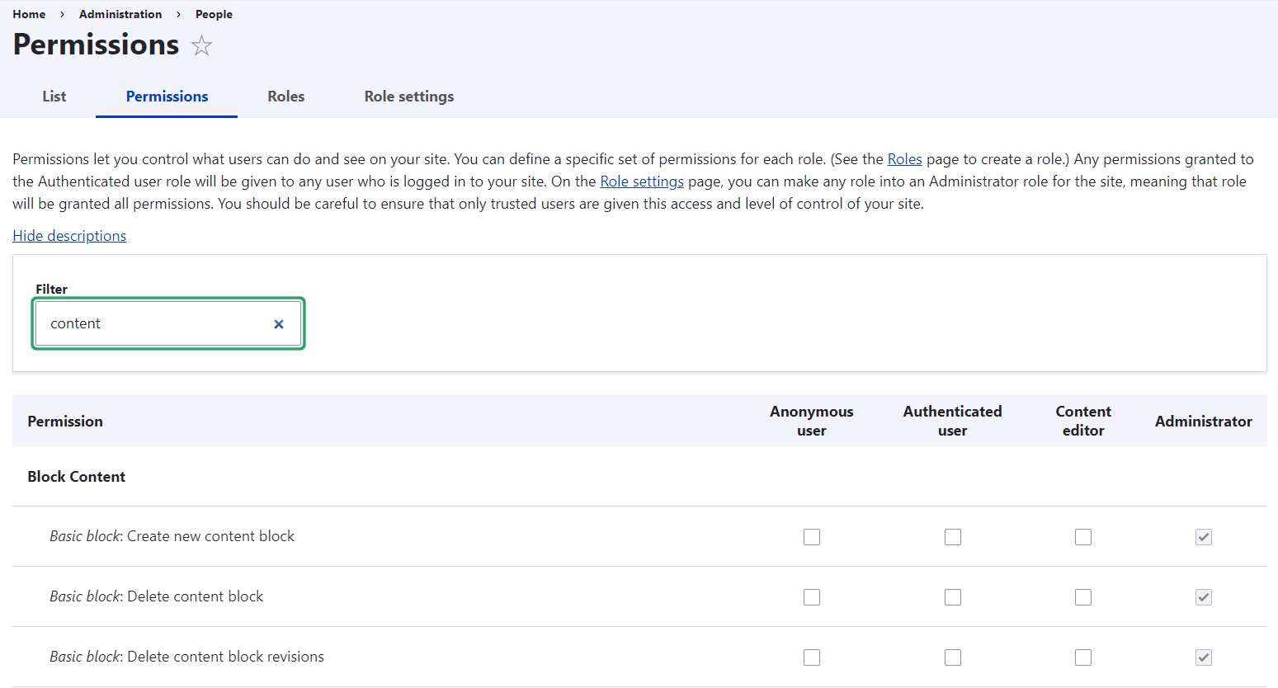Check Anonymous user delete content block permission

click(811, 596)
